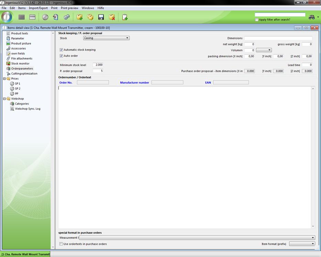
Task: Click the gears settings toolbar icon
Action: [67, 17]
